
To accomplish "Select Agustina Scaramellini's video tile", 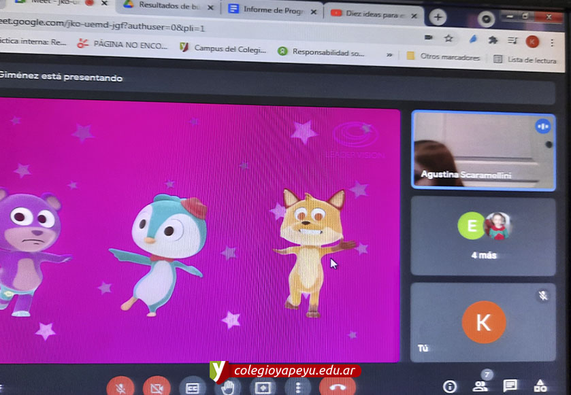I will tap(483, 150).
